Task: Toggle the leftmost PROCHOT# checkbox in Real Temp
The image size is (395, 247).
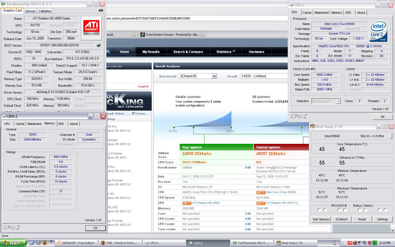Action: [x=319, y=210]
